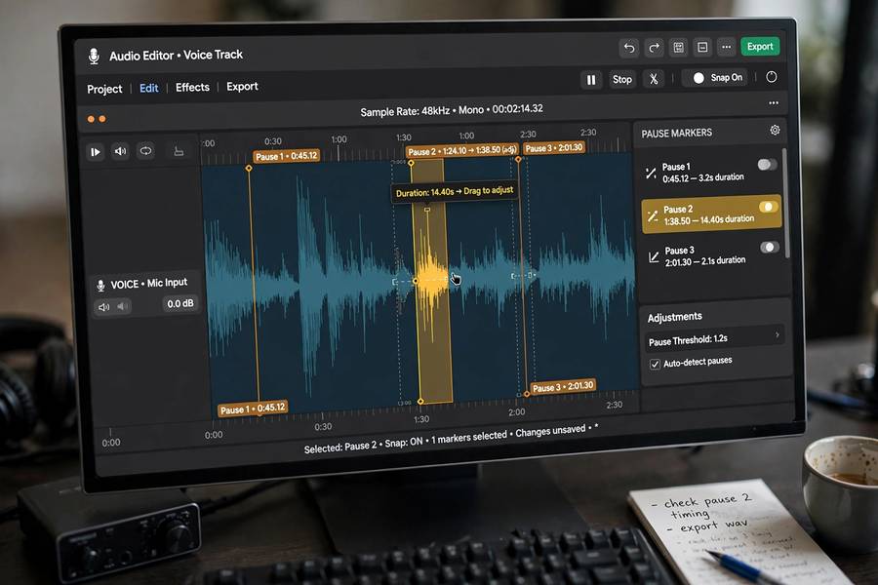
Task: Open the Export tab next to Effects
Action: [x=242, y=86]
